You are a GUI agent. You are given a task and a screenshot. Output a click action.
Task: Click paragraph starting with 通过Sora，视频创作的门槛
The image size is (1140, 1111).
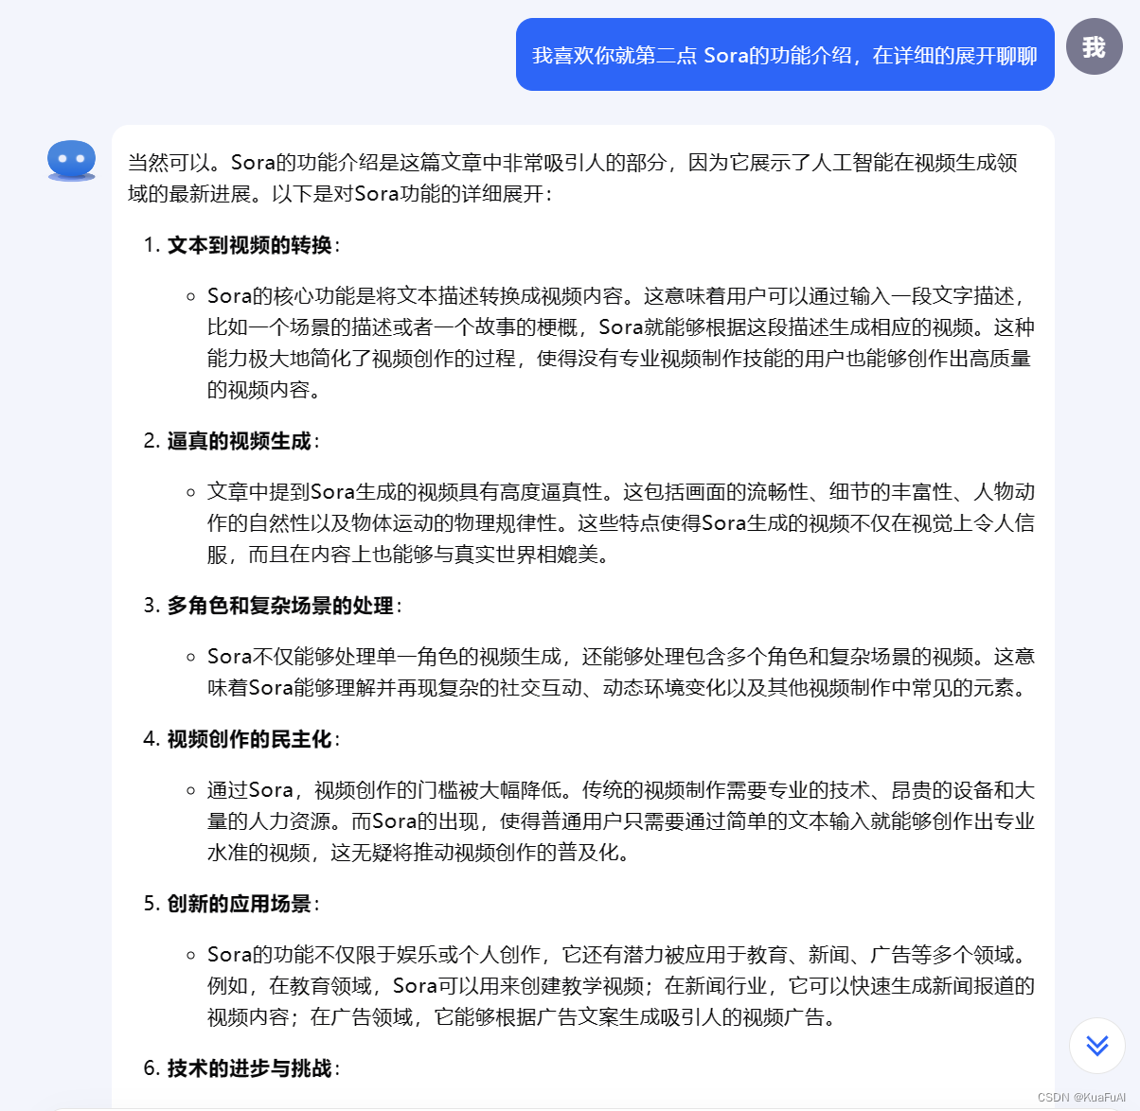pos(621,821)
